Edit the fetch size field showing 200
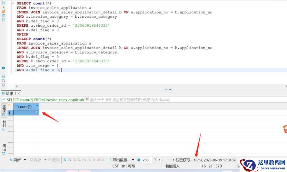This screenshot has height=172, width=287. point(147,160)
